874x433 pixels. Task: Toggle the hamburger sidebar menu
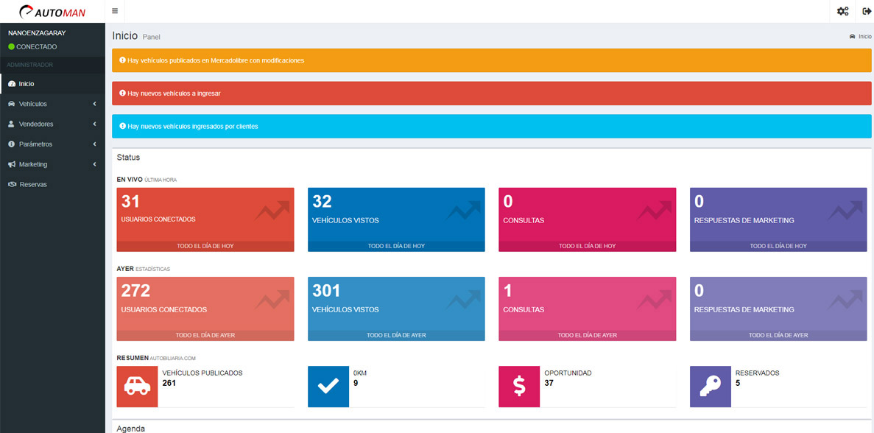coord(115,11)
